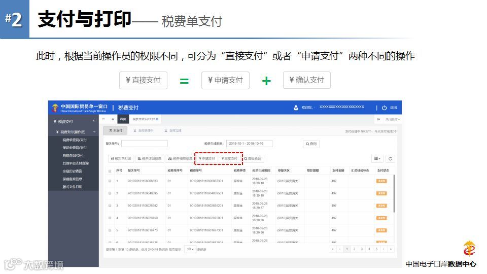Click the double-right tab scroll arrow
Image resolution: width=487 pixels, height=274 pixels.
coord(378,119)
